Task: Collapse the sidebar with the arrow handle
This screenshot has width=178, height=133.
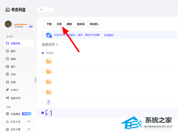Action: click(x=36, y=80)
